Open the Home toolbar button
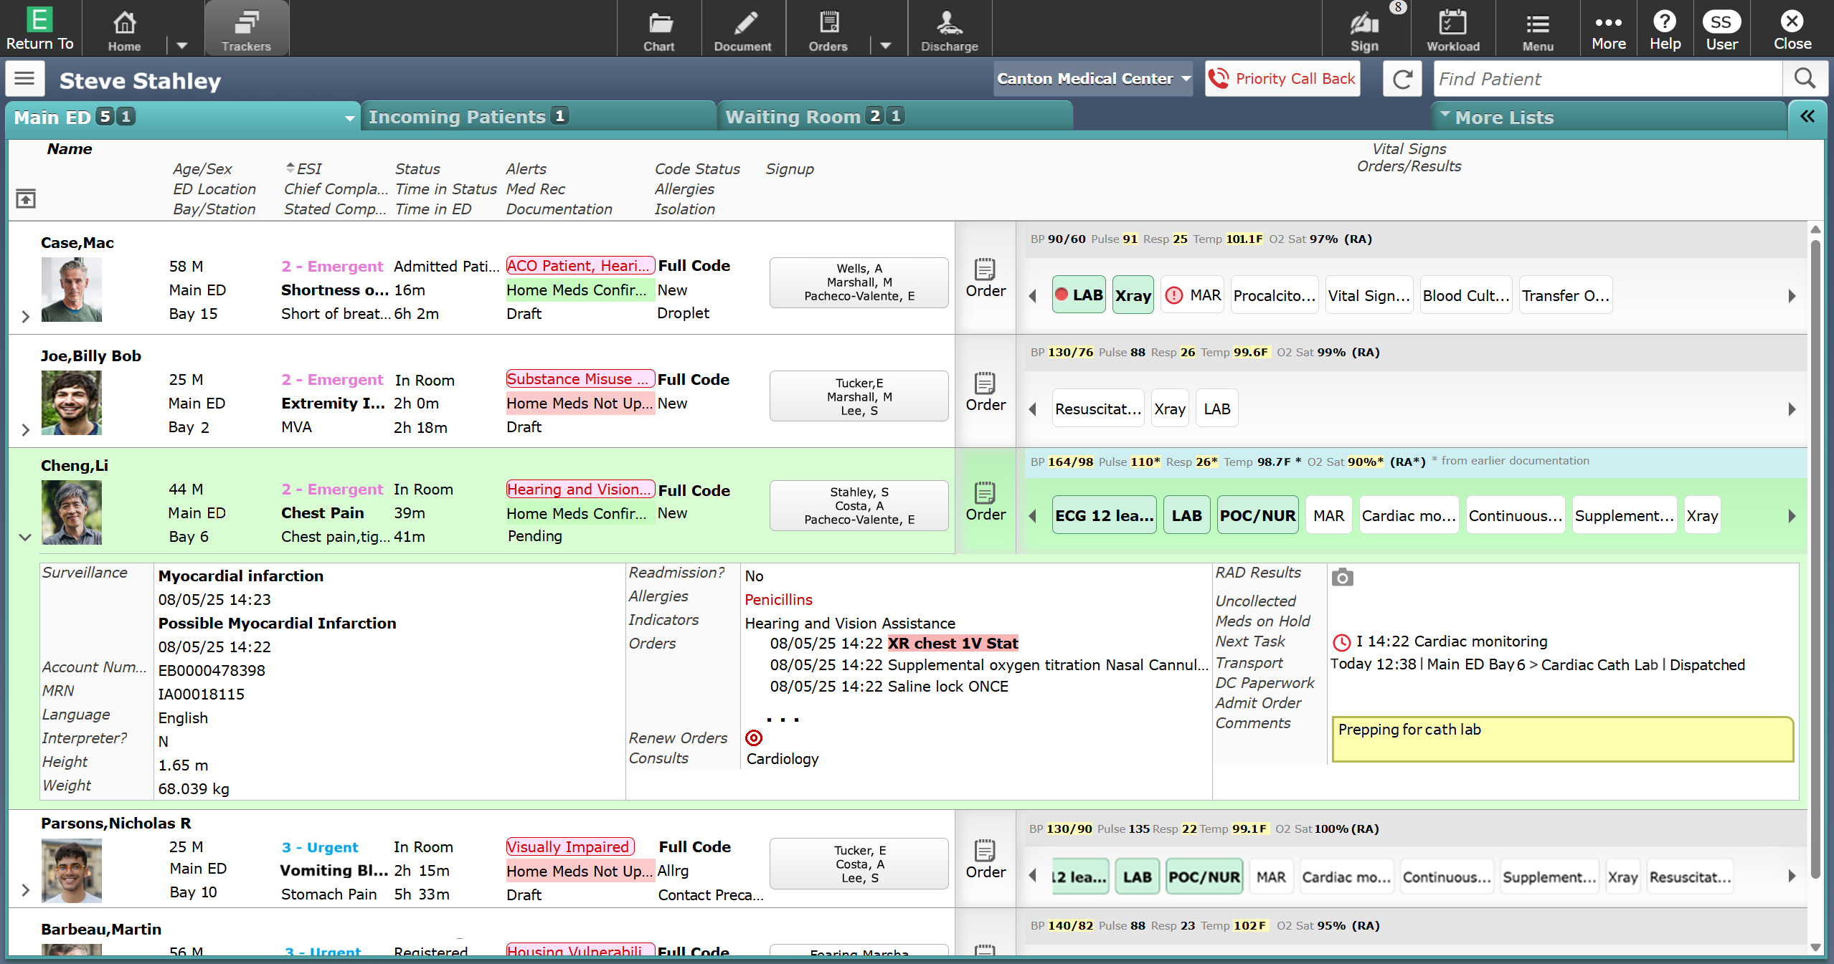 pyautogui.click(x=124, y=29)
